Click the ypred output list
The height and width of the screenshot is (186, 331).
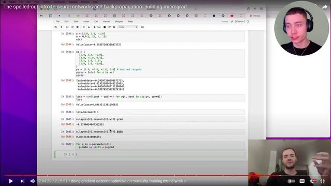click(x=101, y=85)
